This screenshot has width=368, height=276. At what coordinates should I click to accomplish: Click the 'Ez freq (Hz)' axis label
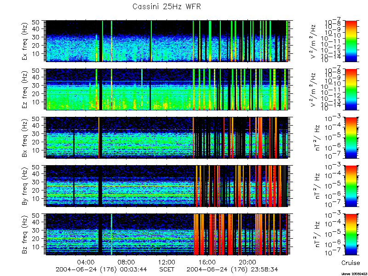[25, 89]
